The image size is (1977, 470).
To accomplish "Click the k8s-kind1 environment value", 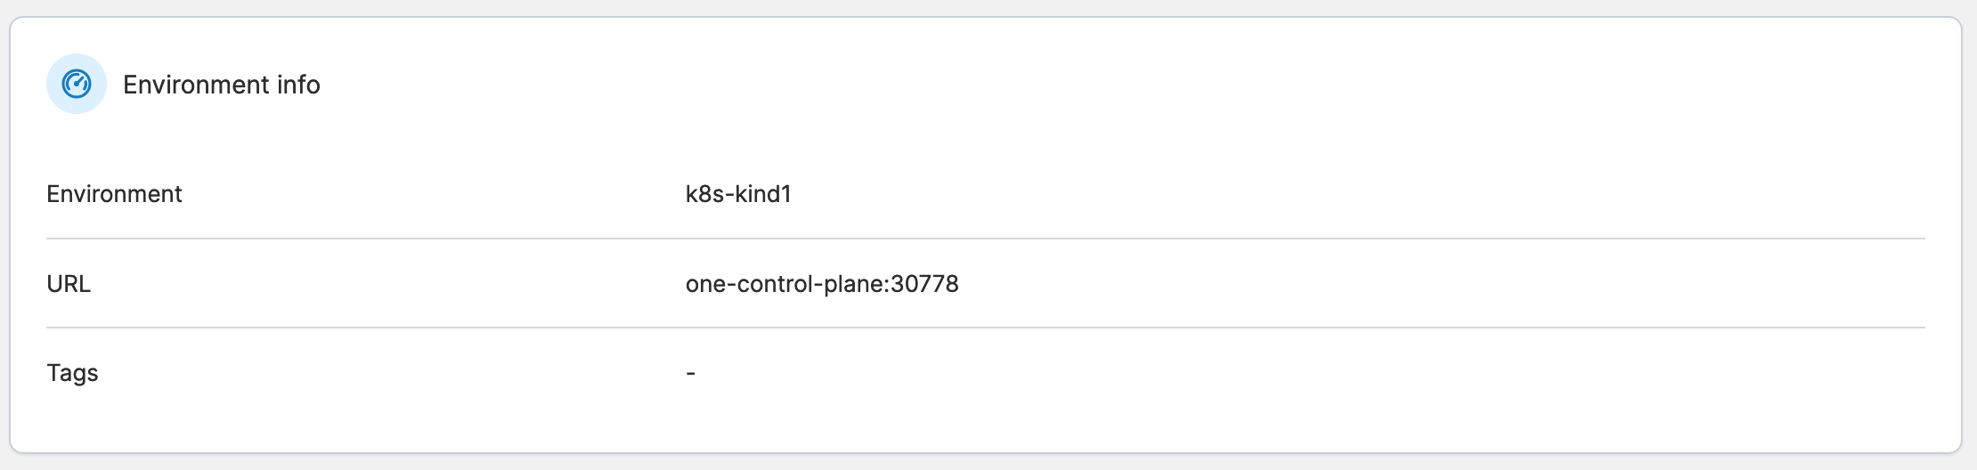I will pyautogui.click(x=738, y=194).
